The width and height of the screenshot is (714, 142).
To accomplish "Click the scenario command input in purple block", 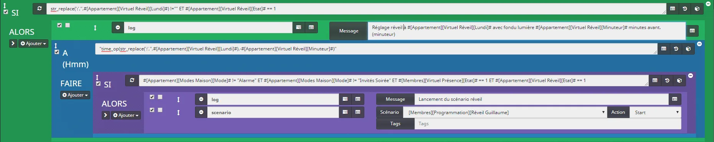I will (x=273, y=112).
